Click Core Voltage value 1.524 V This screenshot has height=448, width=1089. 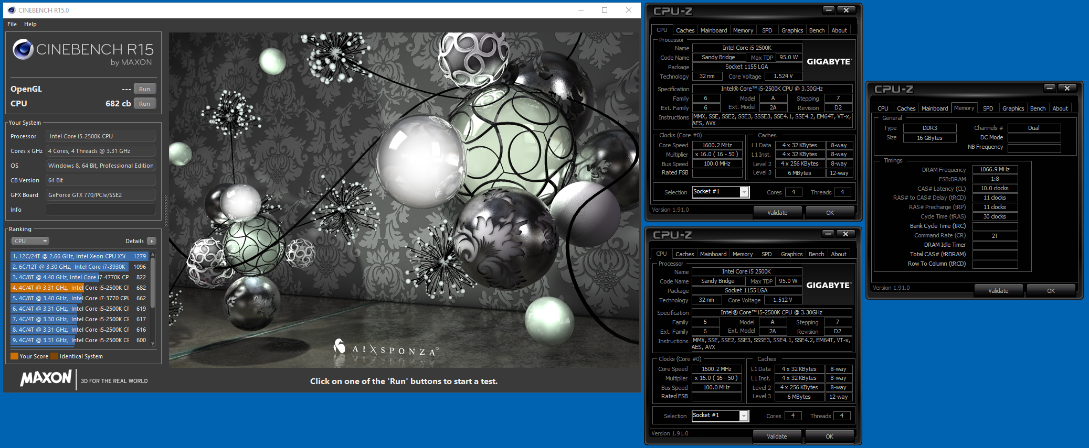coord(783,76)
